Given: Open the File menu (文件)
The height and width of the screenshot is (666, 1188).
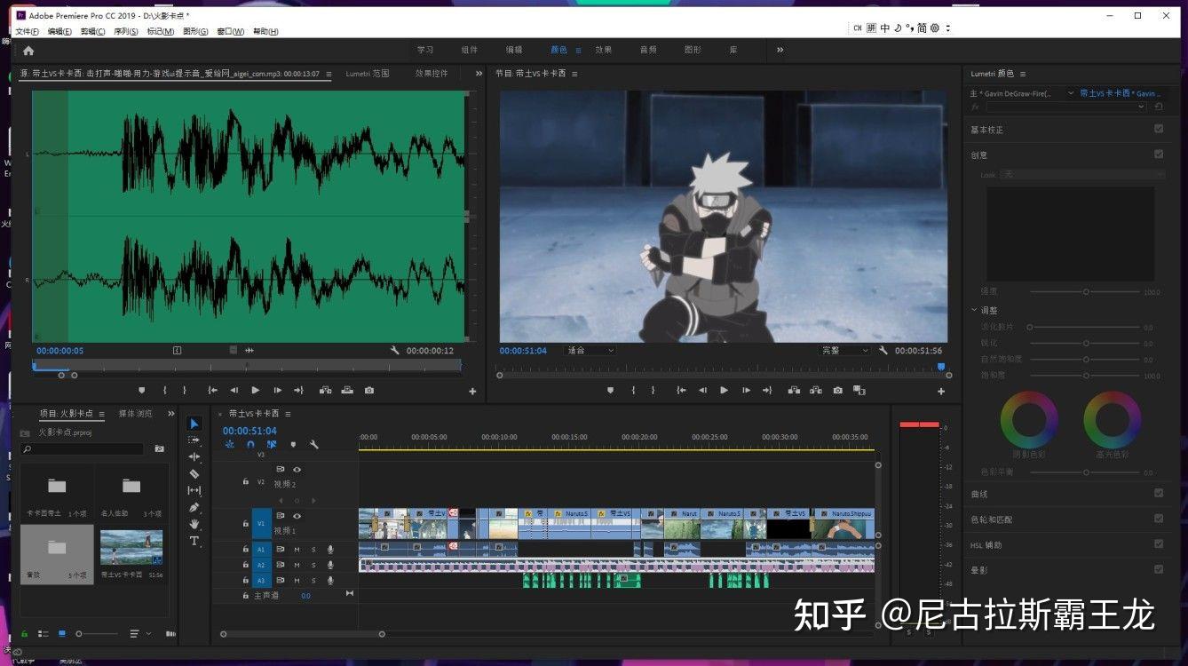Looking at the screenshot, I should coord(28,32).
